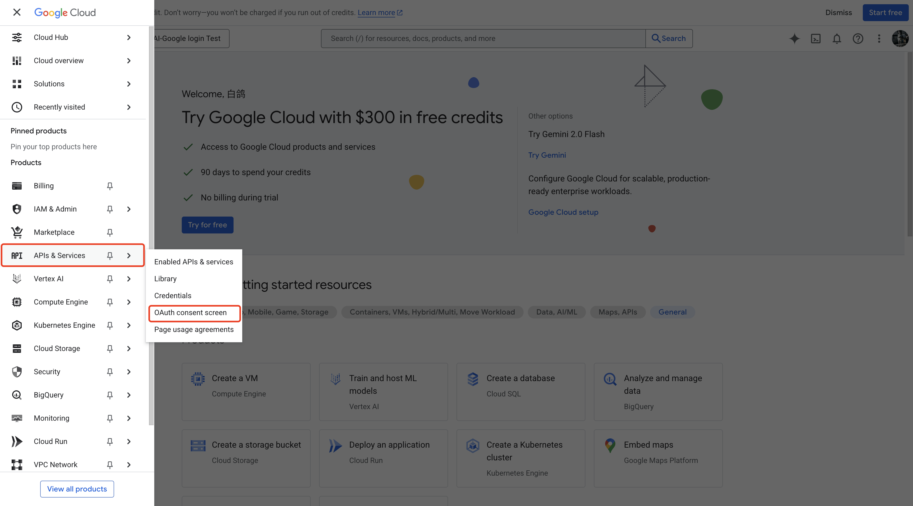Open notifications bell icon
This screenshot has height=506, width=913.
(836, 38)
